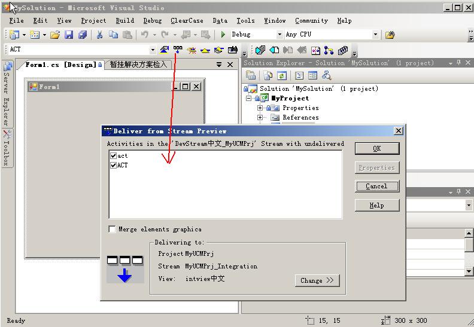Image resolution: width=474 pixels, height=327 pixels.
Task: Open Add New Item dropdown arrow
Action: 44,35
